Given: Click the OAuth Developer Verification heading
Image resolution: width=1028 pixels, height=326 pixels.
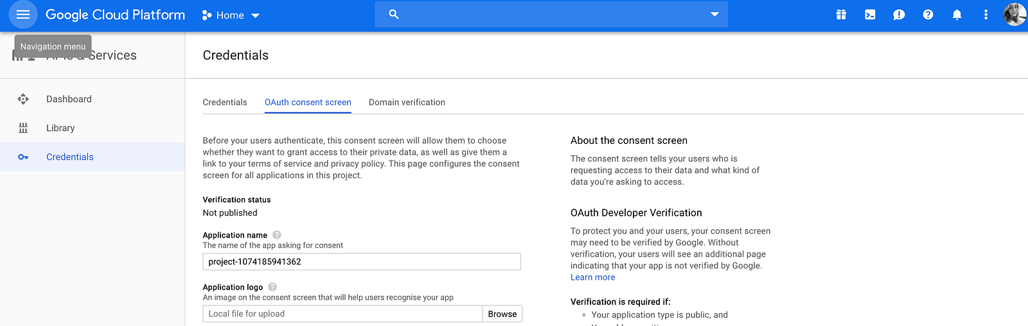Looking at the screenshot, I should tap(636, 213).
